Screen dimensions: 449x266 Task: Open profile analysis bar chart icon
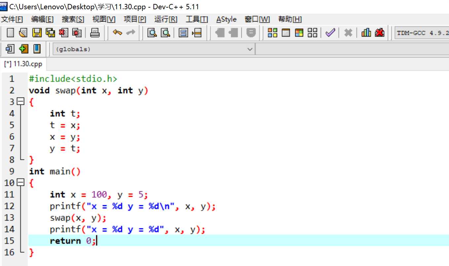[x=366, y=33]
